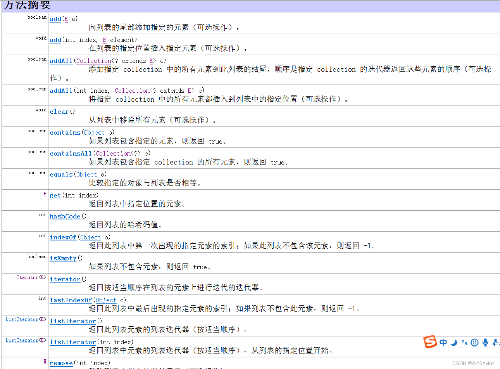The height and width of the screenshot is (369, 500).
Task: Click Object link in contains(Object o)
Action: [x=95, y=132]
